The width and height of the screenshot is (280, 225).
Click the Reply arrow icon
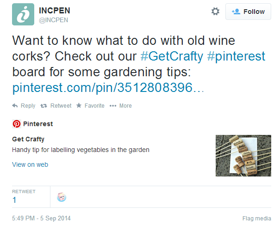coord(15,106)
